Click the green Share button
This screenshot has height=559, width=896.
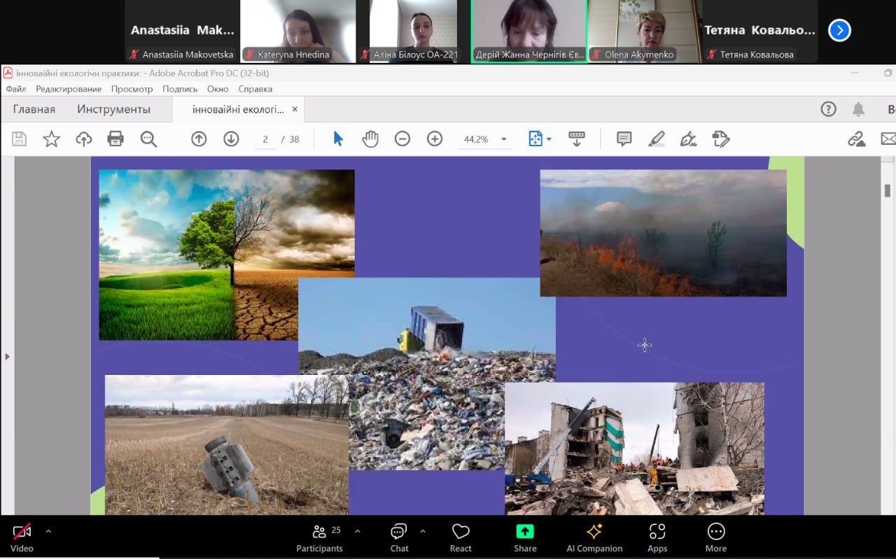coord(525,537)
